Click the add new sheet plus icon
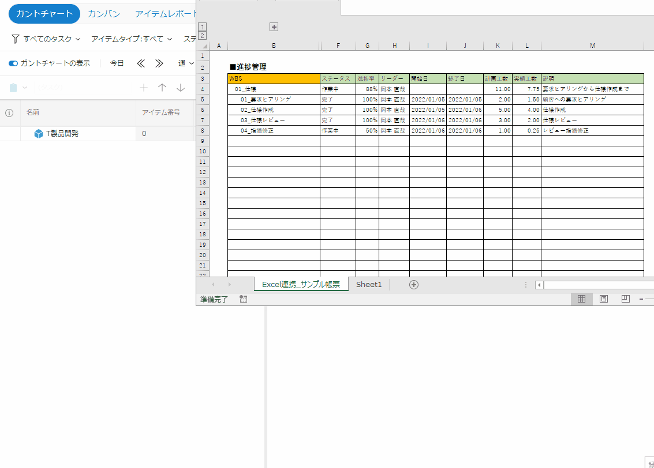 point(414,284)
